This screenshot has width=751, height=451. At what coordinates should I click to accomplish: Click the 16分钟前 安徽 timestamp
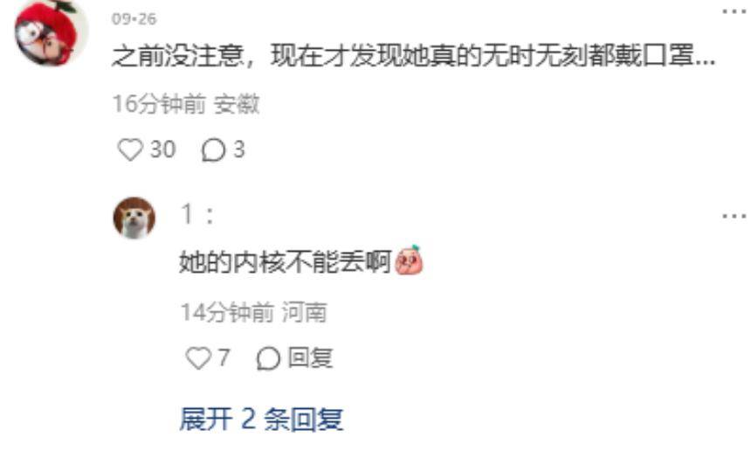(186, 103)
